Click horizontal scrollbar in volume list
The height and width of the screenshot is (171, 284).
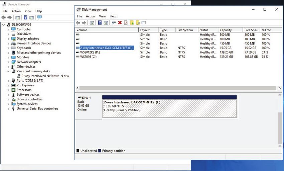coord(178,88)
